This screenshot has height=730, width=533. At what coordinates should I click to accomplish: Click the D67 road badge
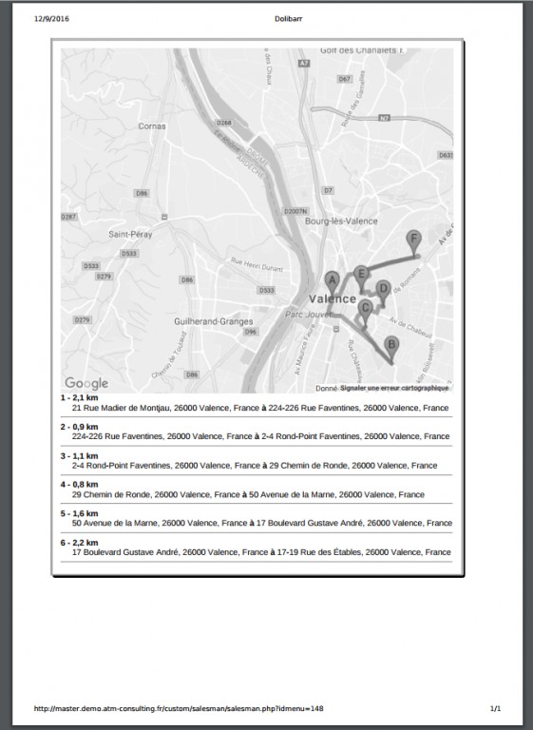(345, 79)
